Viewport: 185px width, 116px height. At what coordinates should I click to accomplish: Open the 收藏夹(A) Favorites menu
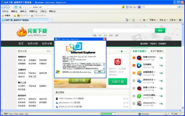33,11
